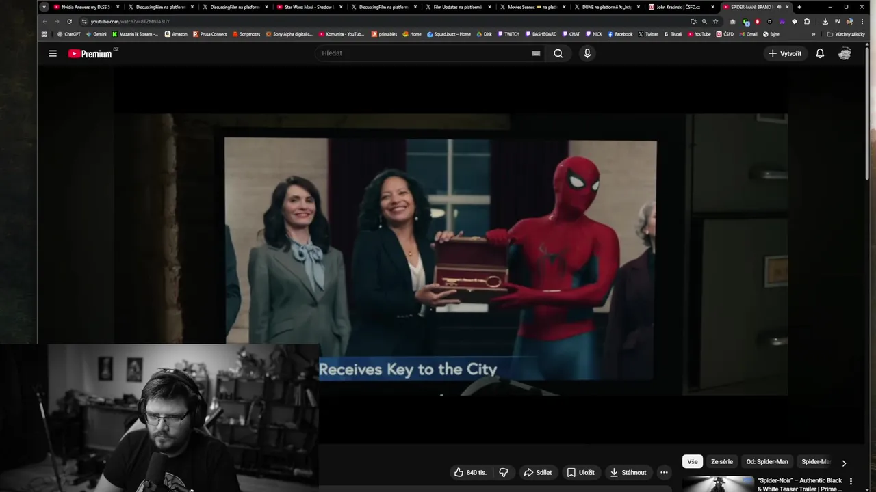Open the Amazon bookmark
Viewport: 876px width, 492px height.
(x=176, y=34)
